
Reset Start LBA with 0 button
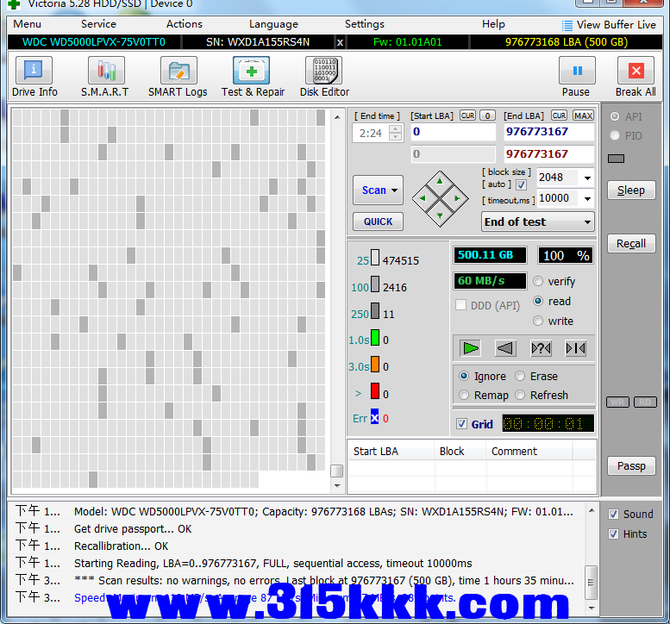pyautogui.click(x=487, y=115)
